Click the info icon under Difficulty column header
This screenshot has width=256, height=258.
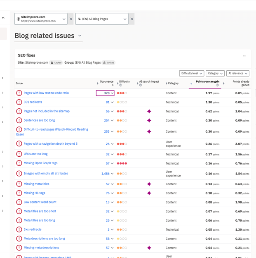tap(120, 86)
